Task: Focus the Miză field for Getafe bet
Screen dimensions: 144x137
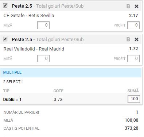Action: click(43, 25)
